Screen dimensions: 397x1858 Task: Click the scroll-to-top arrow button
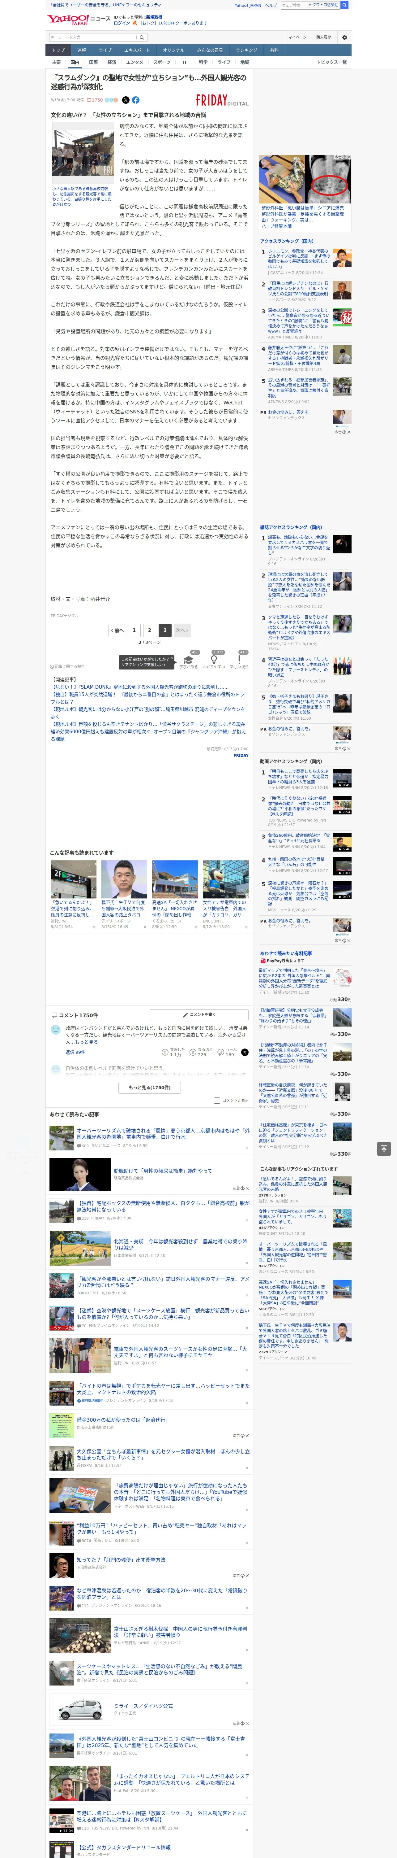click(x=384, y=1149)
